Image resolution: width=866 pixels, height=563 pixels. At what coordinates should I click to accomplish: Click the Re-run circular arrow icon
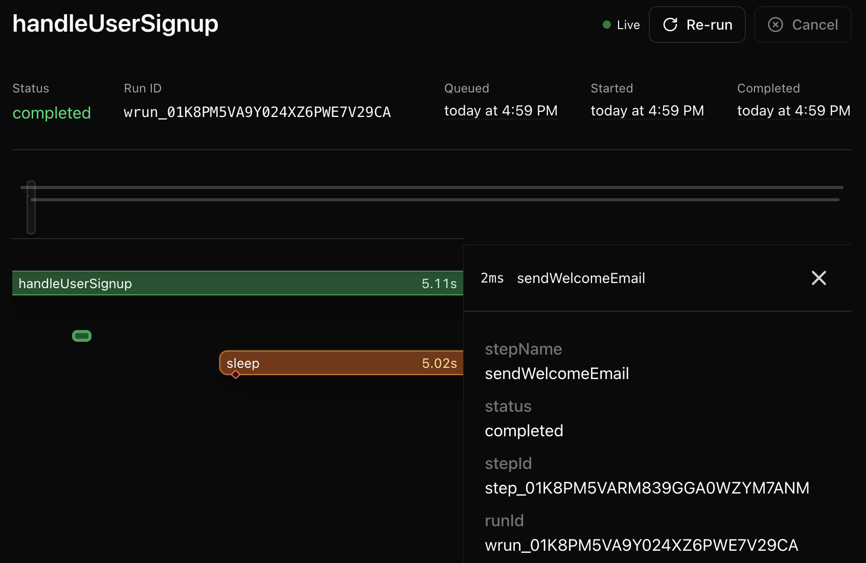pos(670,25)
